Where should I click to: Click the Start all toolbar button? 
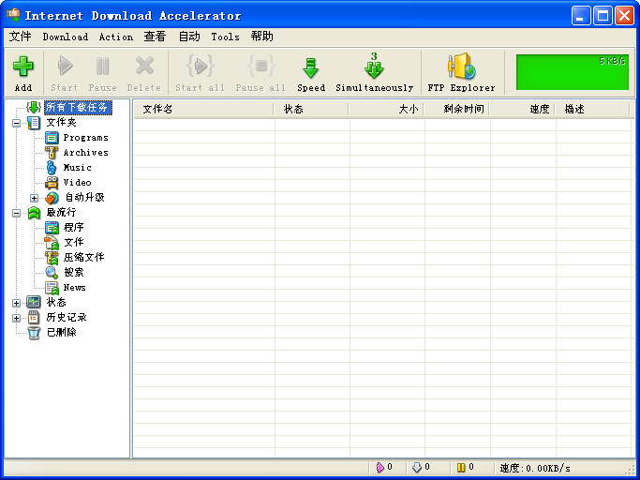[x=200, y=73]
